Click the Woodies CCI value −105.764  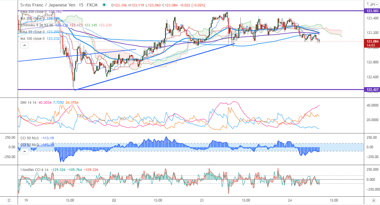click(x=74, y=170)
